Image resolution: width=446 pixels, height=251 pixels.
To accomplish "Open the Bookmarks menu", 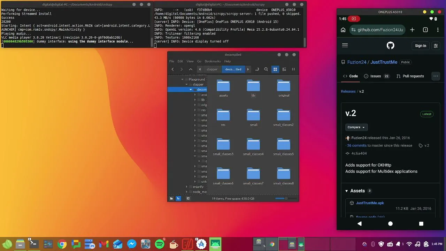I will pyautogui.click(x=213, y=61).
